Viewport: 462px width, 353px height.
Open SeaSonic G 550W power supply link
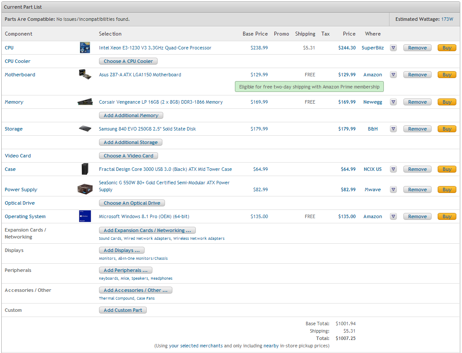[x=164, y=186]
